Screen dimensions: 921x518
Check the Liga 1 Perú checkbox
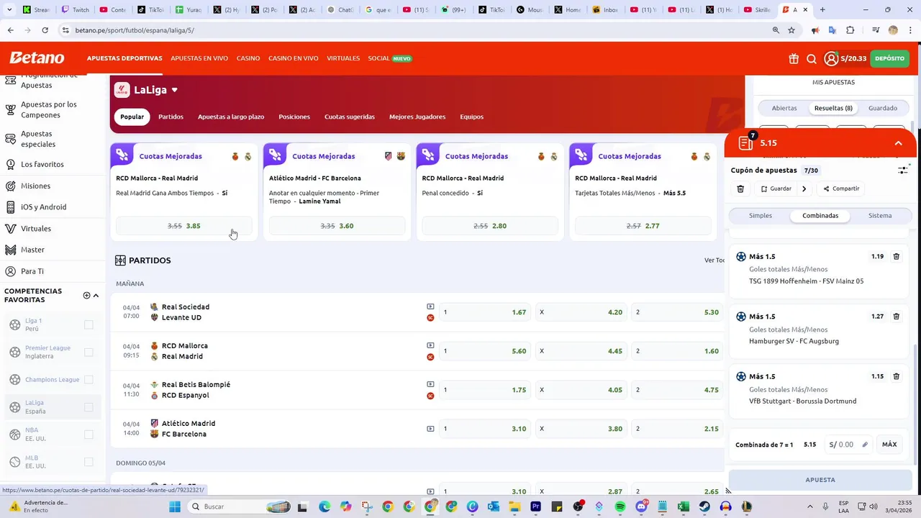[89, 324]
